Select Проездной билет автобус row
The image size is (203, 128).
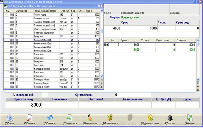click(52, 80)
